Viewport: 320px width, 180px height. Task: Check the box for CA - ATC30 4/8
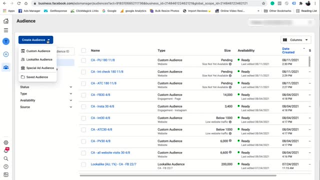pos(83,130)
